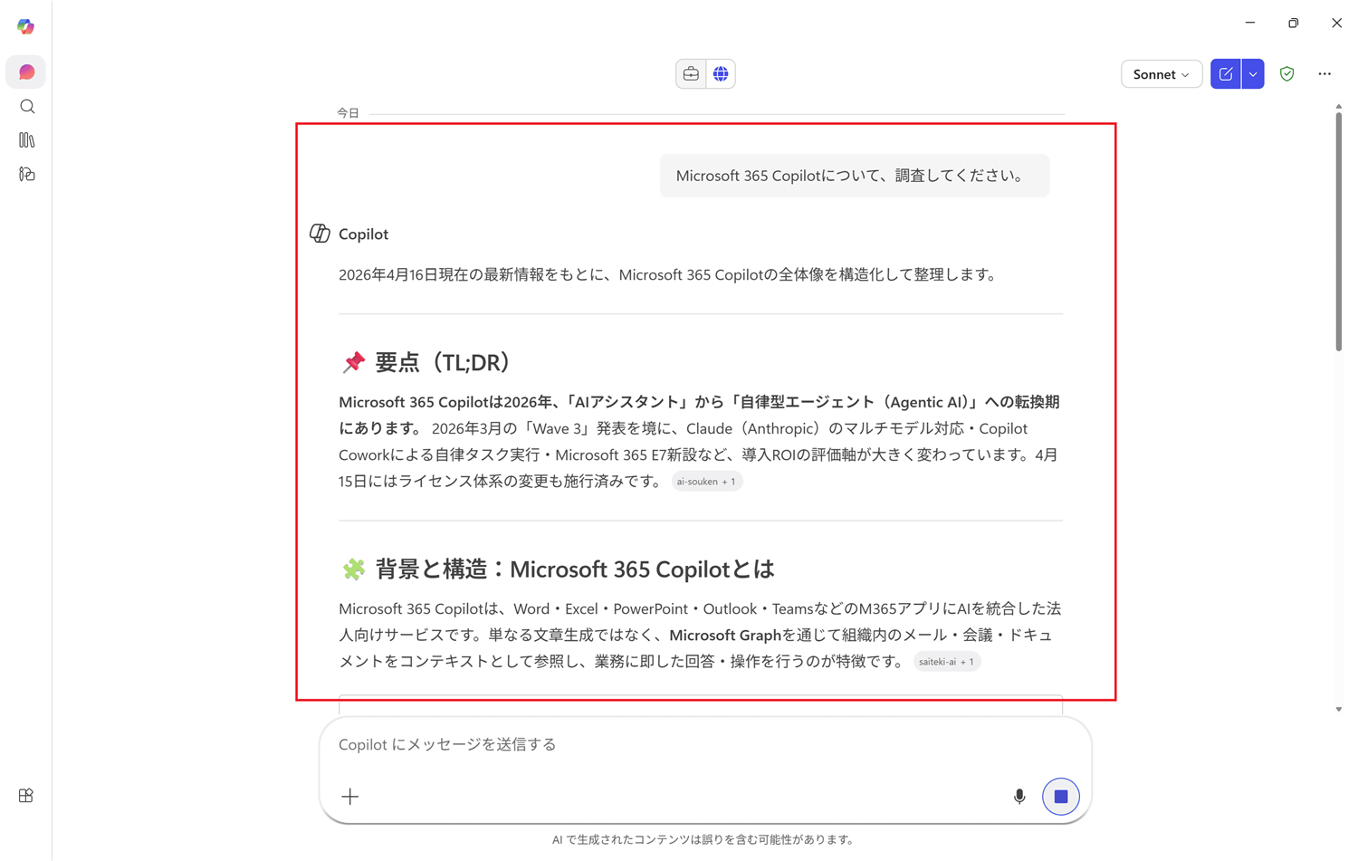This screenshot has width=1358, height=861.
Task: Open the Sonnet model dropdown
Action: (1162, 74)
